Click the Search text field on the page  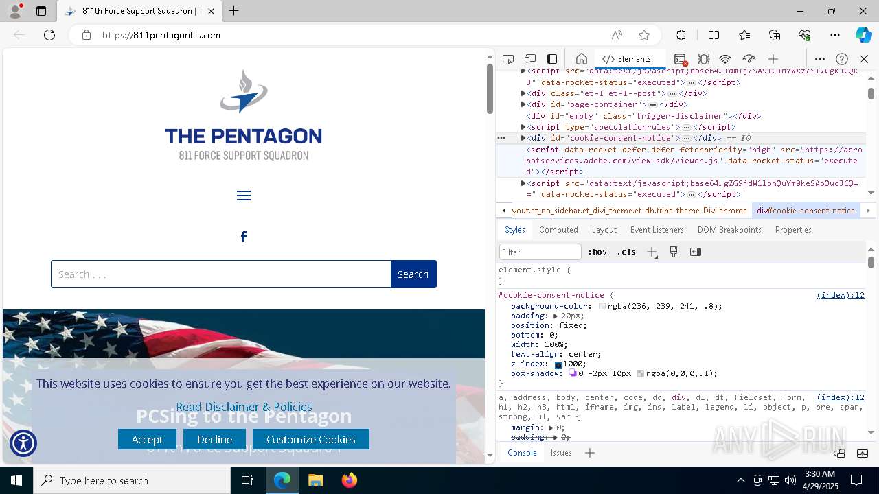[x=220, y=274]
